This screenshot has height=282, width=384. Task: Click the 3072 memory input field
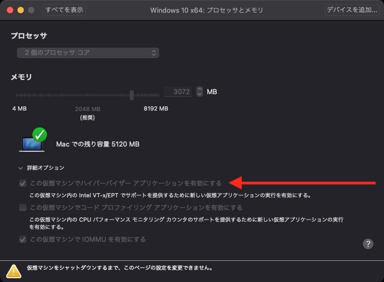click(x=178, y=92)
